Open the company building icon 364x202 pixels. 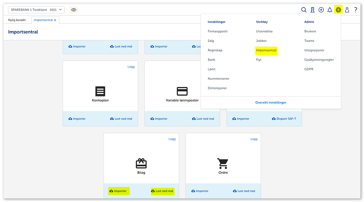point(313,10)
